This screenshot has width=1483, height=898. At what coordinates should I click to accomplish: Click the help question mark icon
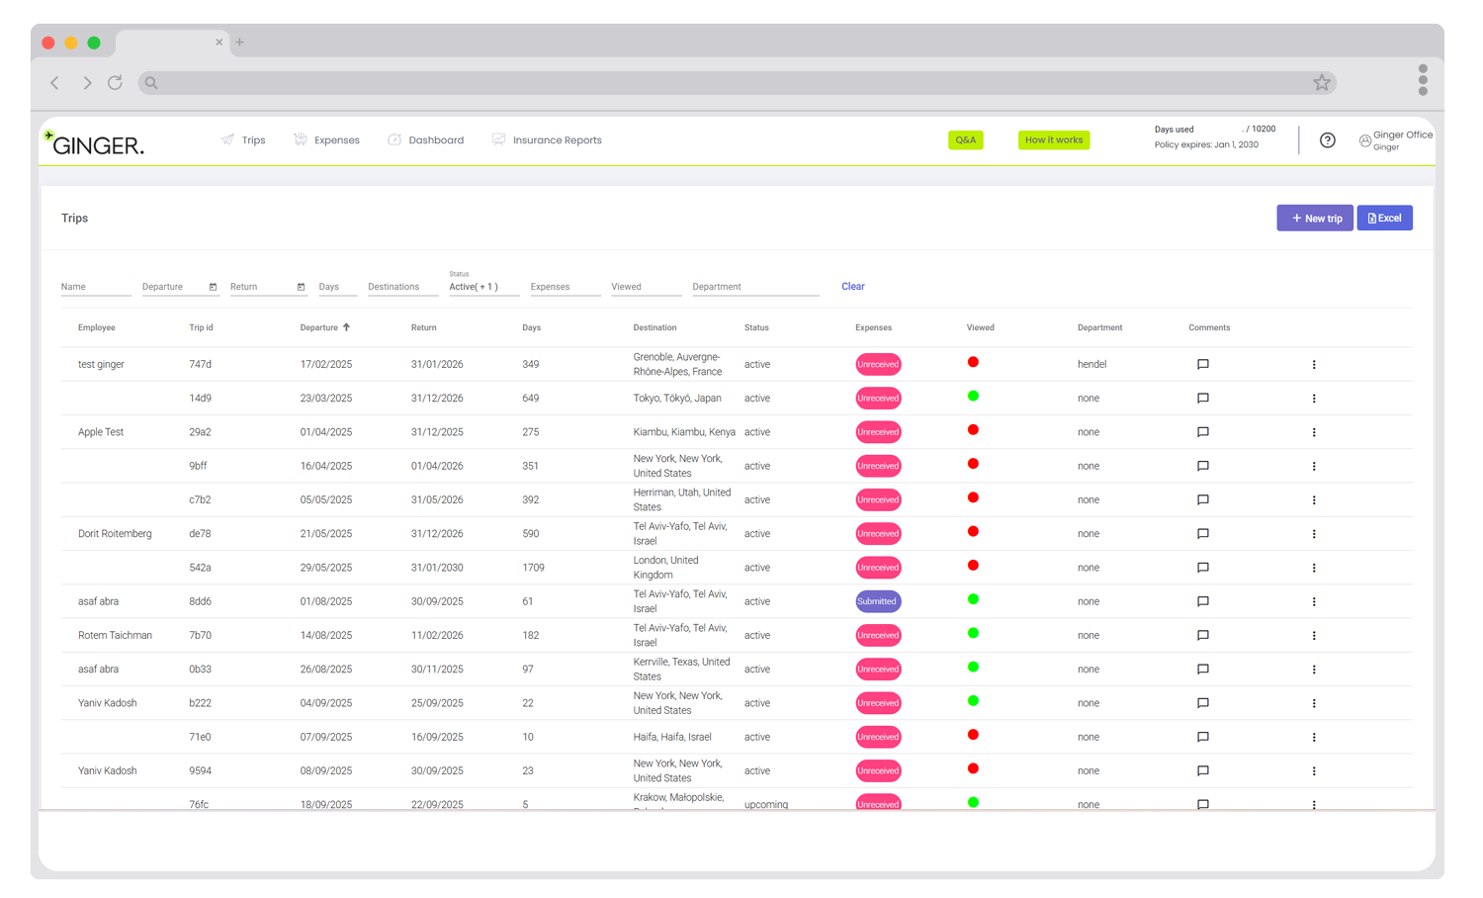click(x=1327, y=140)
